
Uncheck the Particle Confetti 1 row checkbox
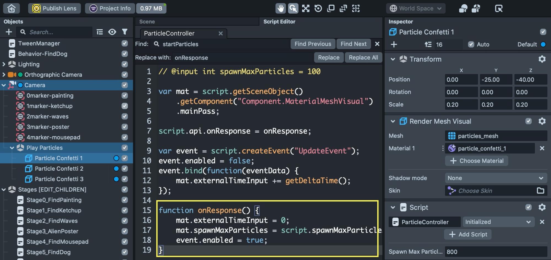point(125,158)
